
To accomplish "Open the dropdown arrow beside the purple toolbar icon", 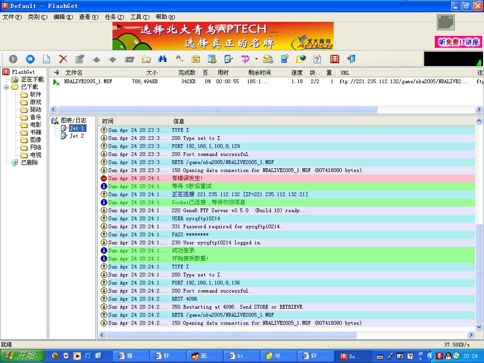I will [x=256, y=59].
